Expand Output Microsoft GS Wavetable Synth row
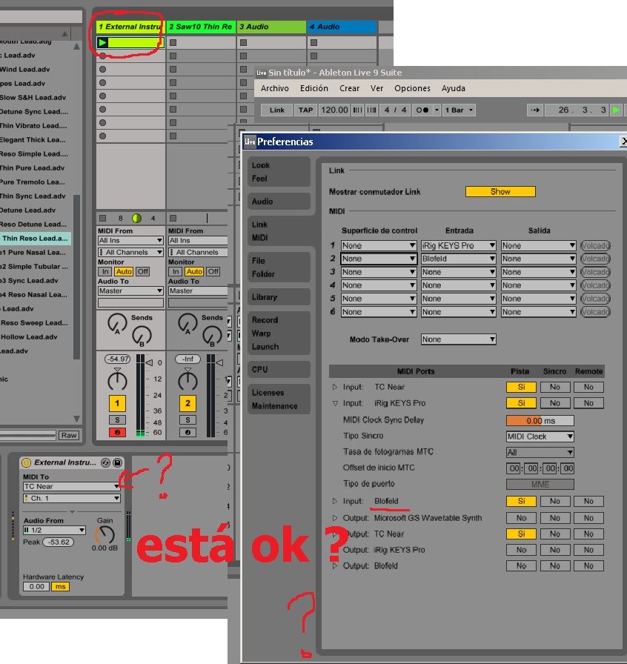The image size is (627, 664). click(x=335, y=518)
